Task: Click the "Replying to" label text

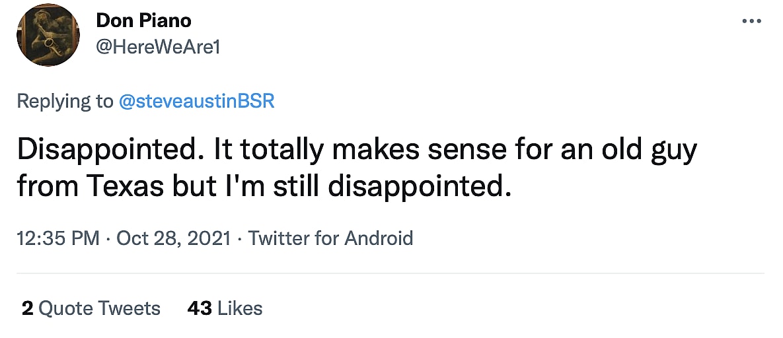Action: point(65,101)
